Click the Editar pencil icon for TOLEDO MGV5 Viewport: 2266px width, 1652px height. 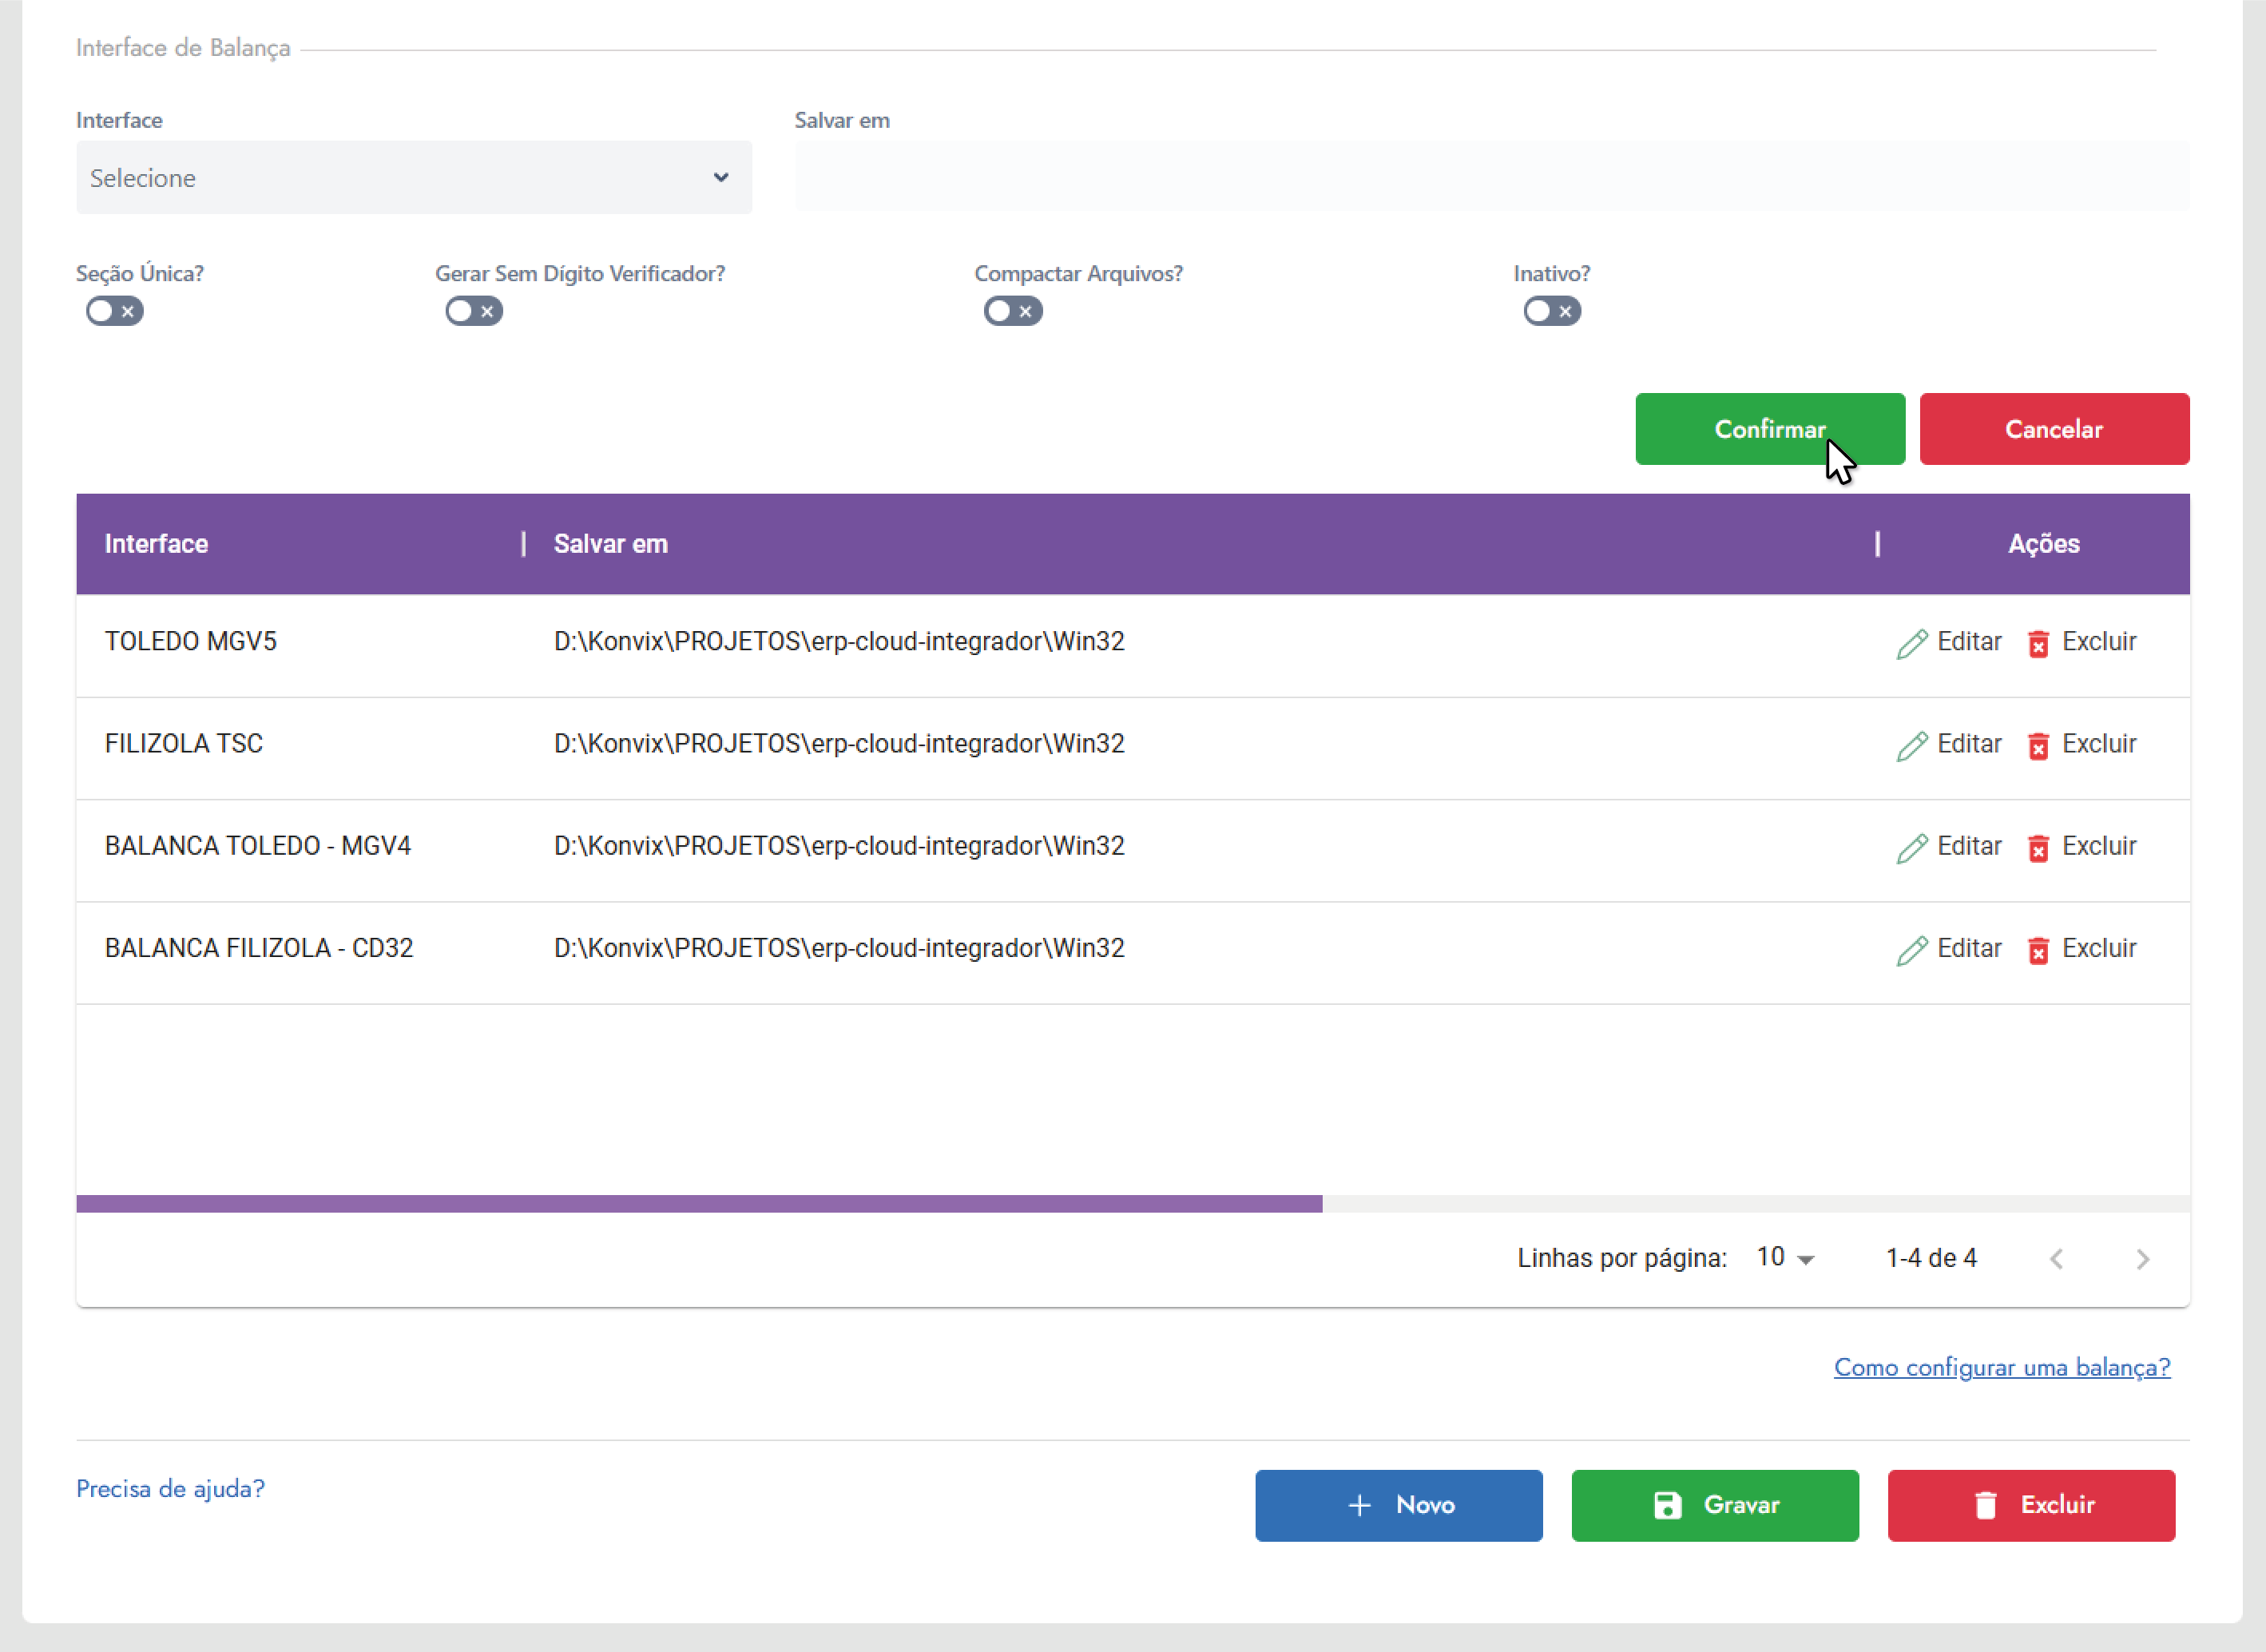coord(1911,644)
